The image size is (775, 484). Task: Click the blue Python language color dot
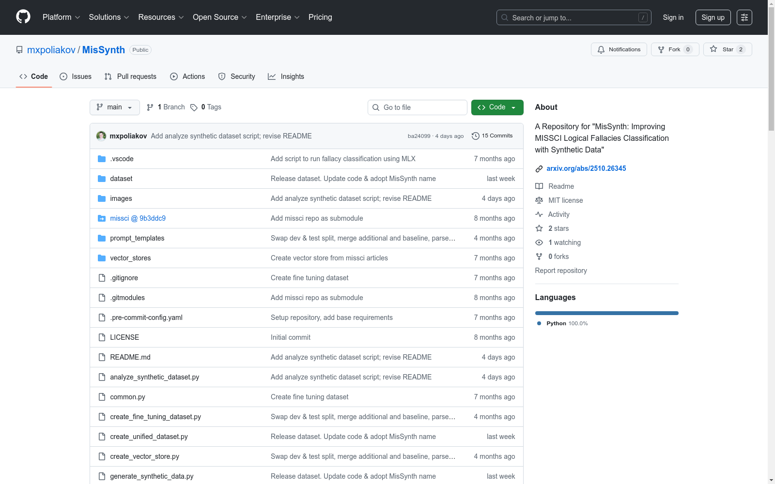[539, 323]
